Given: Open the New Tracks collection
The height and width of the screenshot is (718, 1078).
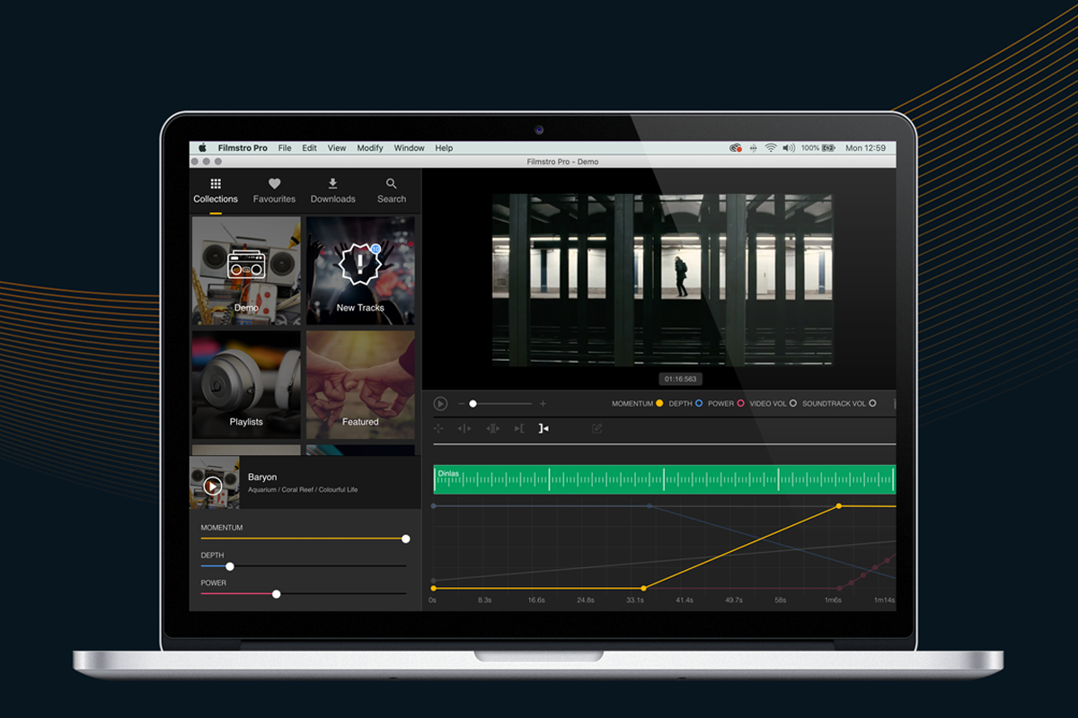Looking at the screenshot, I should (x=360, y=270).
